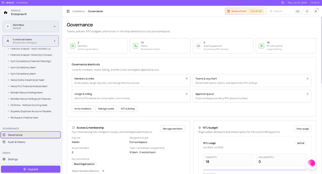Click the G workspace badge icon

coord(8,26)
